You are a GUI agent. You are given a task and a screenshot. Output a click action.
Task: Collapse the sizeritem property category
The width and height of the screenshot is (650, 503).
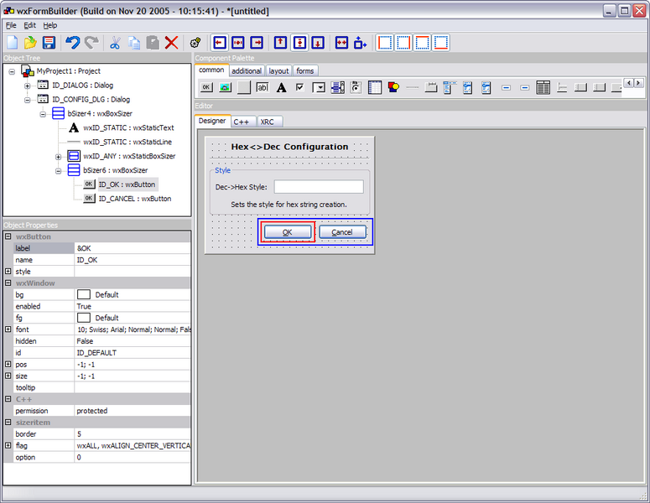8,423
